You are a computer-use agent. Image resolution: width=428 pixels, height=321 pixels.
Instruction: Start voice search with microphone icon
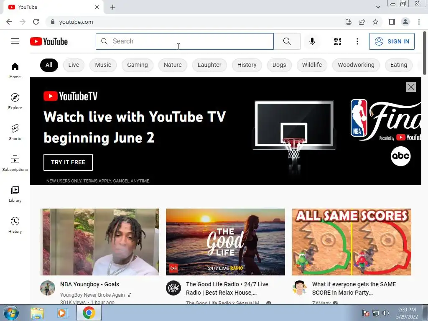[312, 41]
